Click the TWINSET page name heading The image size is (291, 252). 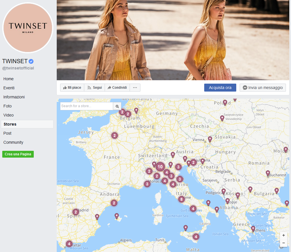15,61
